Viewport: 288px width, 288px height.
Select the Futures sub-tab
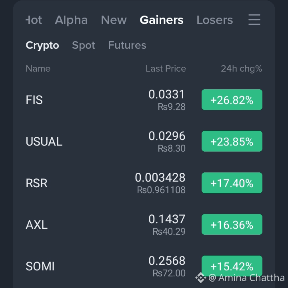127,45
